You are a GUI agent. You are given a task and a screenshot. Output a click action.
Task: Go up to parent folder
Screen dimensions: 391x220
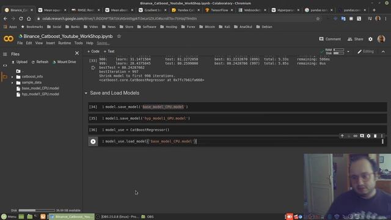click(18, 71)
